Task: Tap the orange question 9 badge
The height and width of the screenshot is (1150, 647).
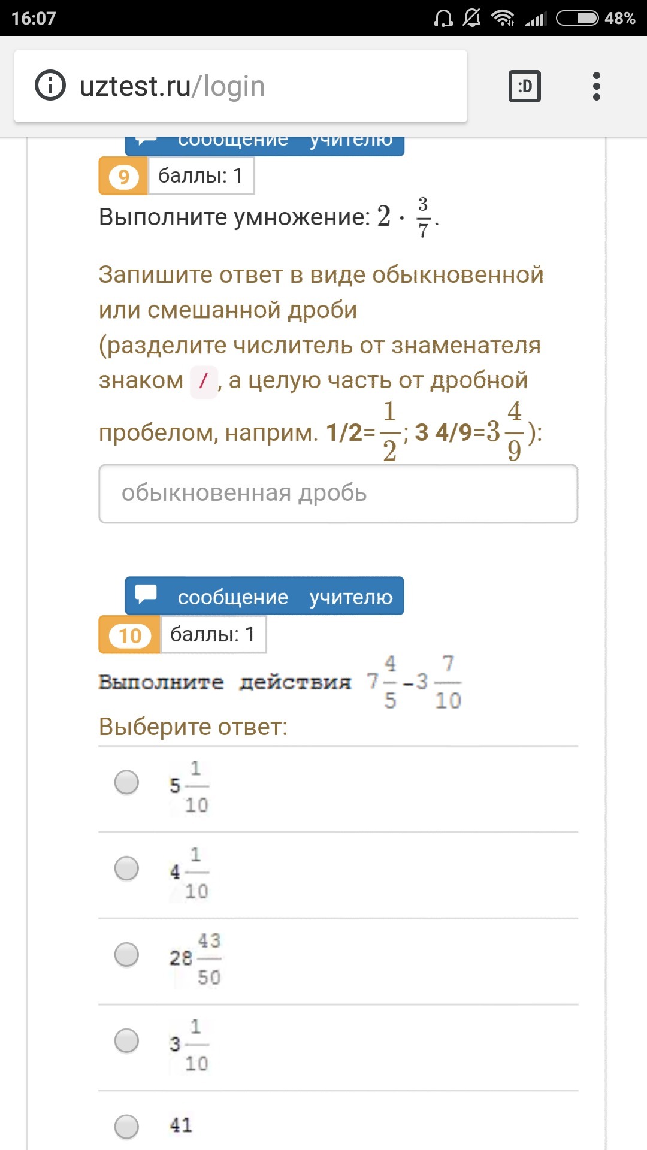Action: (x=123, y=176)
